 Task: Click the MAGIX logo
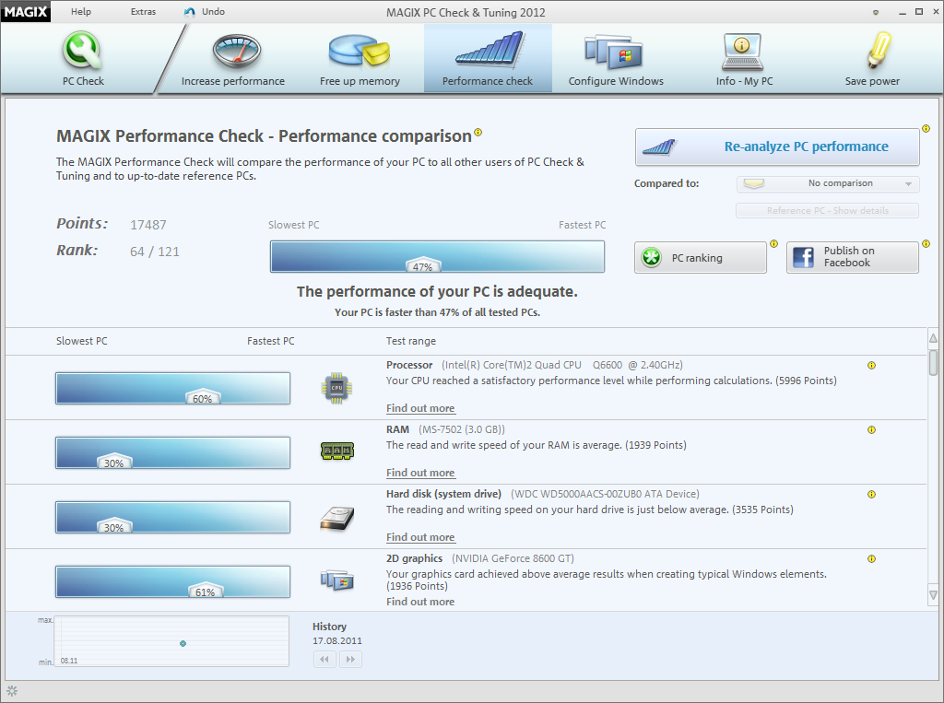pos(25,11)
